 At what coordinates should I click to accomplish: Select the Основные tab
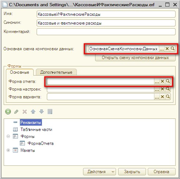[20, 72]
